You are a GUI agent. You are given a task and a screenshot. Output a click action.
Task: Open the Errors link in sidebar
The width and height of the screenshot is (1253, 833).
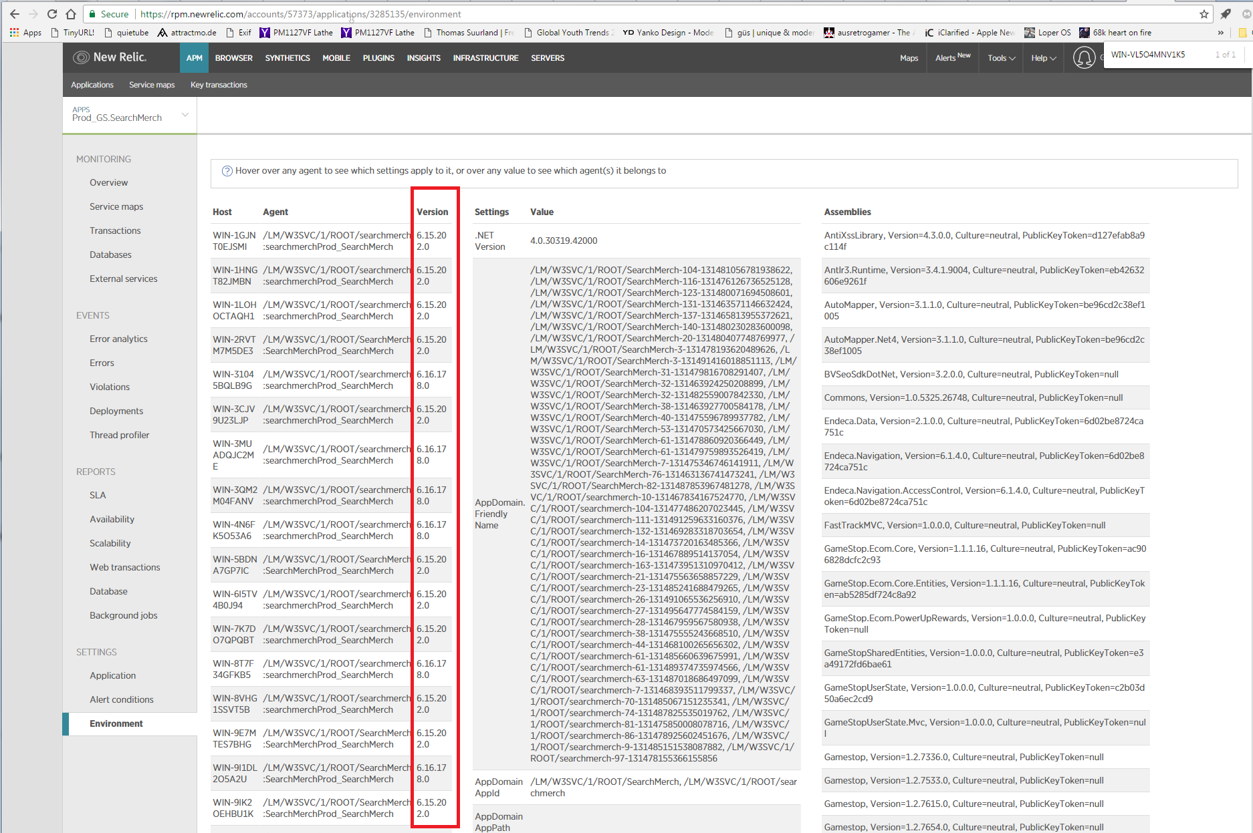102,363
